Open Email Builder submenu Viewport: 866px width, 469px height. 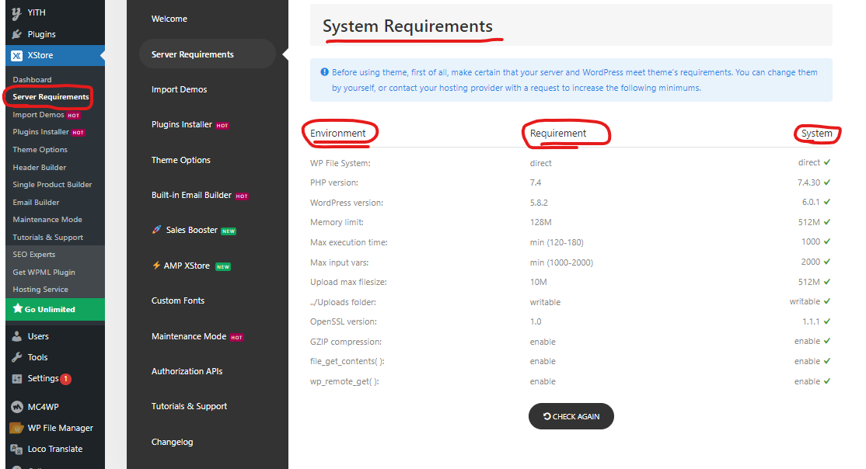coord(36,203)
